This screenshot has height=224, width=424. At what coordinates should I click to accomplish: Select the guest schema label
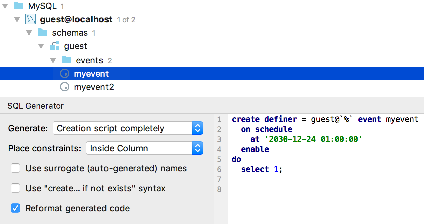coord(76,46)
